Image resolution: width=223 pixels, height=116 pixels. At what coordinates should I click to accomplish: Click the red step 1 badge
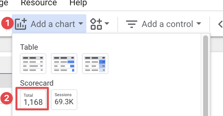click(7, 23)
